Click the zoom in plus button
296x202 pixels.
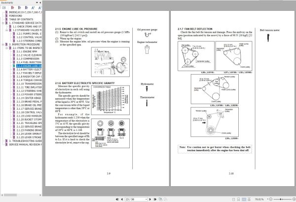coord(294,199)
